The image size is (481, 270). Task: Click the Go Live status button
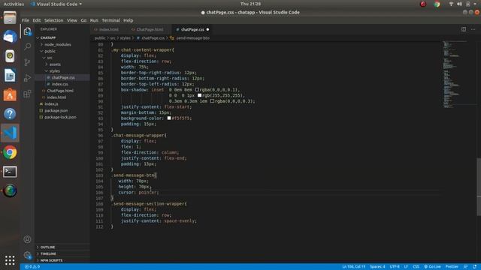pyautogui.click(x=432, y=267)
